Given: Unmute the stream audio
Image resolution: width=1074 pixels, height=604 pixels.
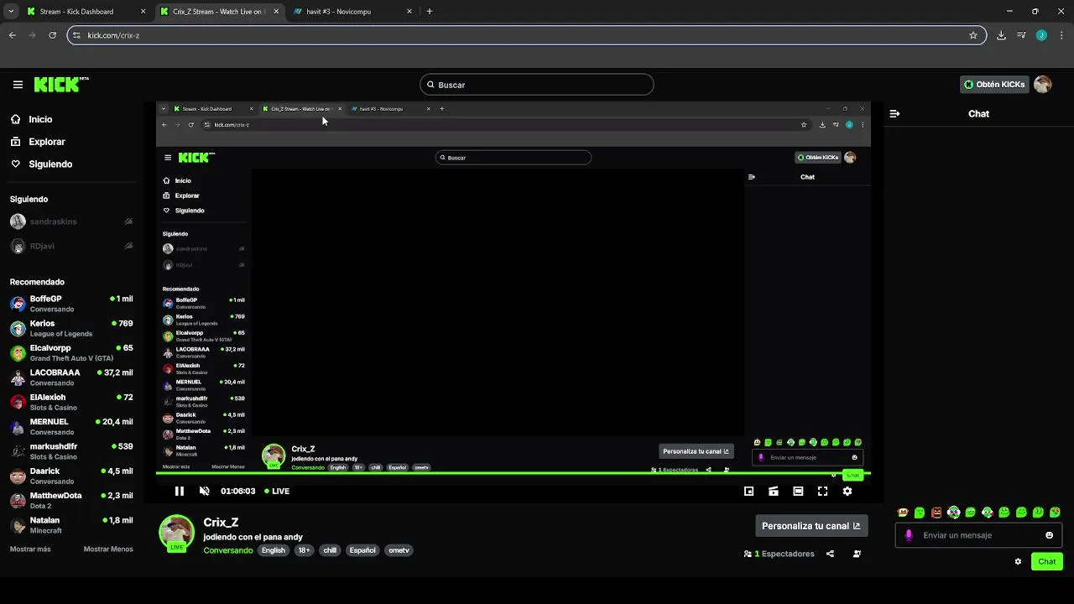Looking at the screenshot, I should 204,492.
